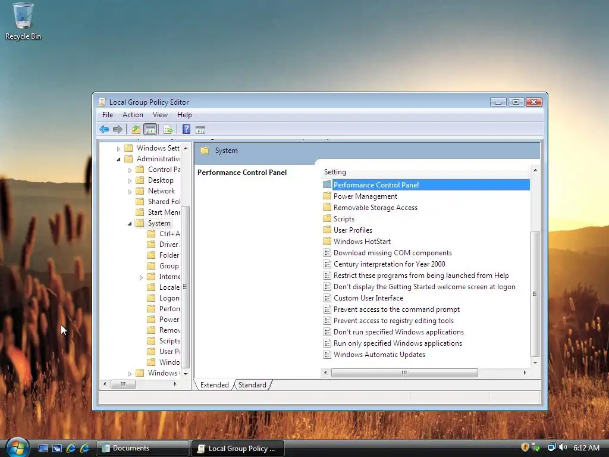609x457 pixels.
Task: Click the Local Group Policy Editor title icon
Action: [102, 102]
